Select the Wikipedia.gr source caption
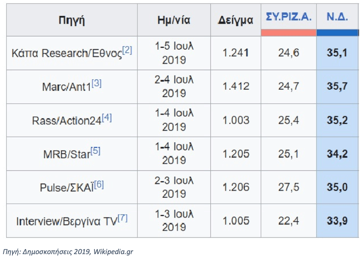This screenshot has width=361, height=258. (x=68, y=251)
